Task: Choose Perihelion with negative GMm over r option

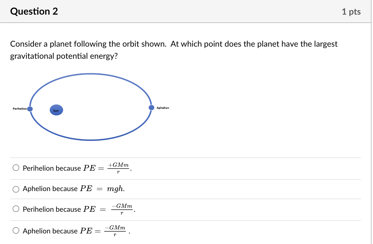Action: (x=16, y=209)
